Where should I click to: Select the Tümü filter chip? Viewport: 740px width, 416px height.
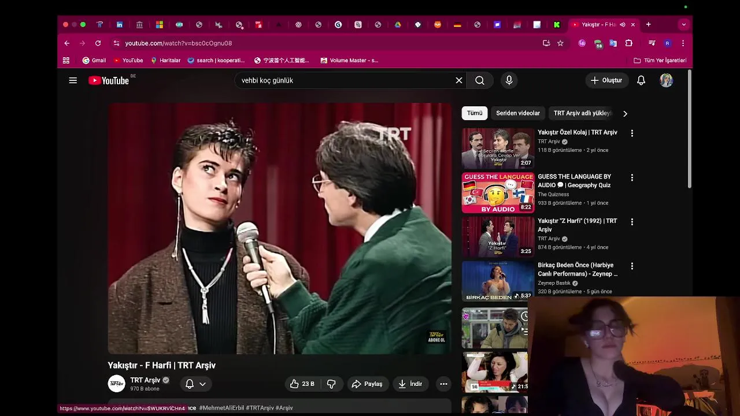(475, 113)
